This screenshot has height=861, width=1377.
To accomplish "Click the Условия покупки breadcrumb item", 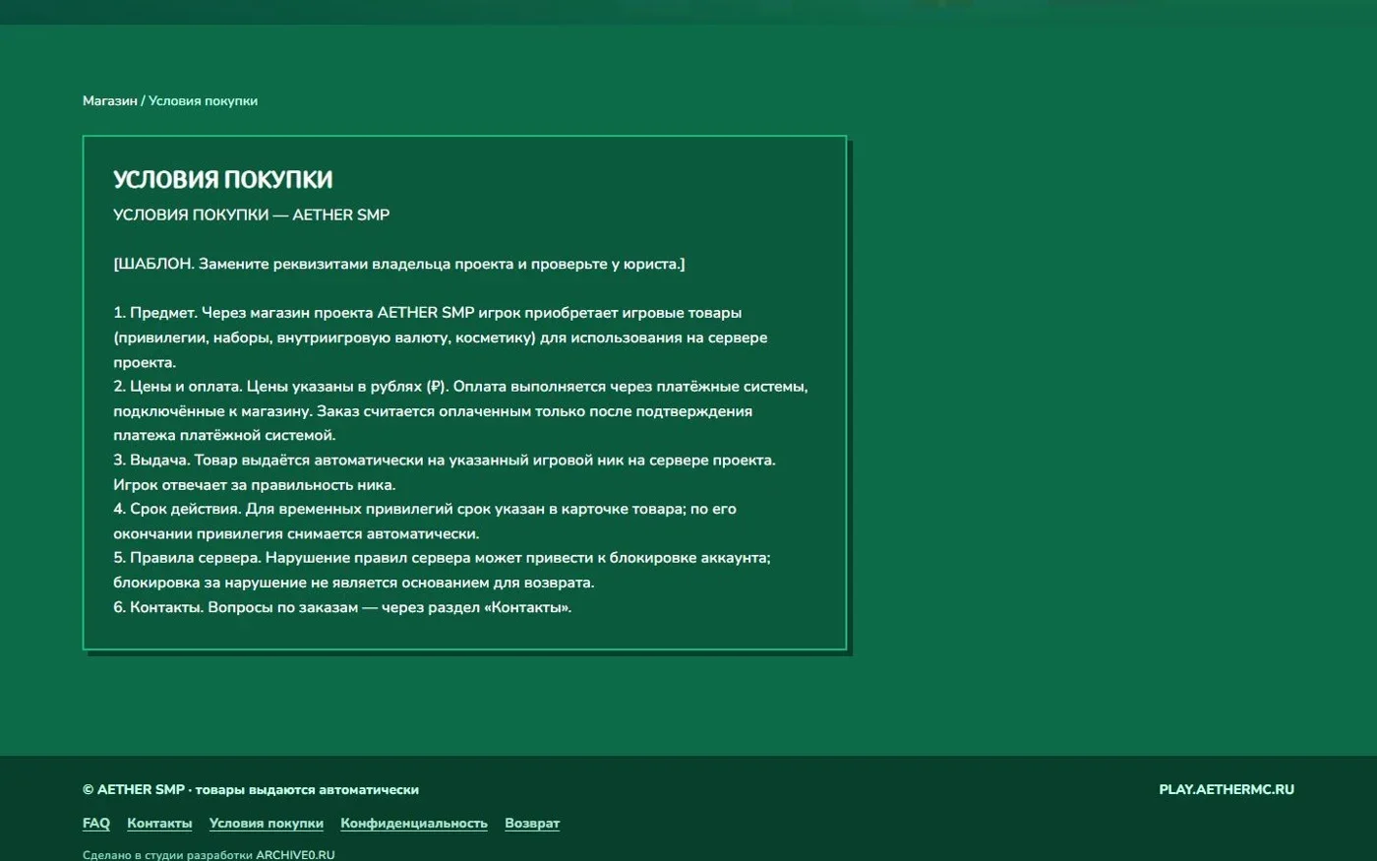I will point(203,100).
